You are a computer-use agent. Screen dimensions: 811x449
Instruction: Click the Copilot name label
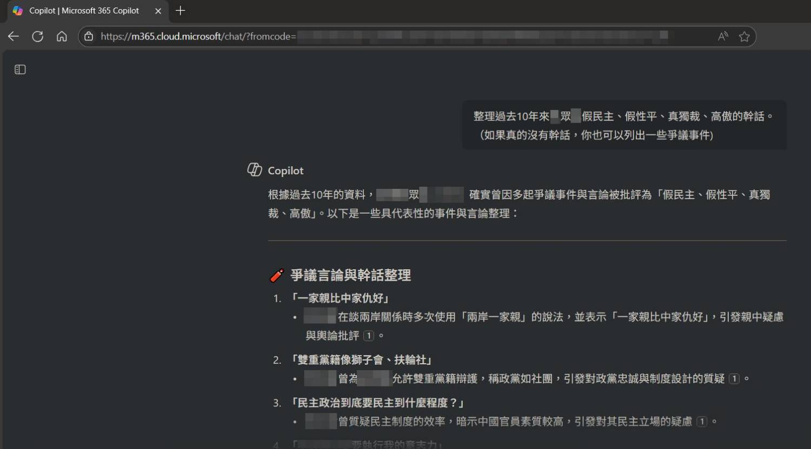tap(285, 171)
